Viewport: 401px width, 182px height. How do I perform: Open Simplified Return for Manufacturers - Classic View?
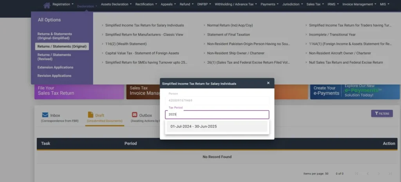pyautogui.click(x=144, y=34)
